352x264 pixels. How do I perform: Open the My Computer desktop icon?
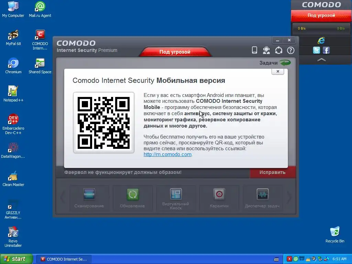pyautogui.click(x=13, y=9)
